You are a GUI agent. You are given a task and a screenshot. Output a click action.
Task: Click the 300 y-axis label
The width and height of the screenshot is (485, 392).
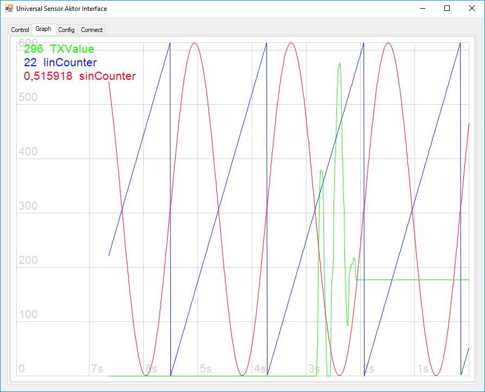28,206
